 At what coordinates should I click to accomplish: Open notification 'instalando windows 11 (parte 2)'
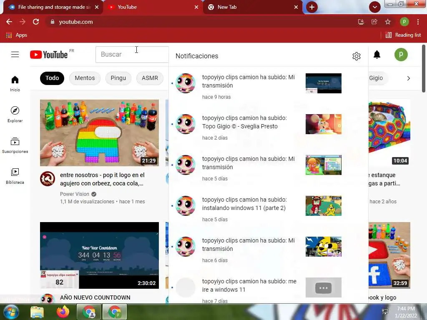click(269, 209)
